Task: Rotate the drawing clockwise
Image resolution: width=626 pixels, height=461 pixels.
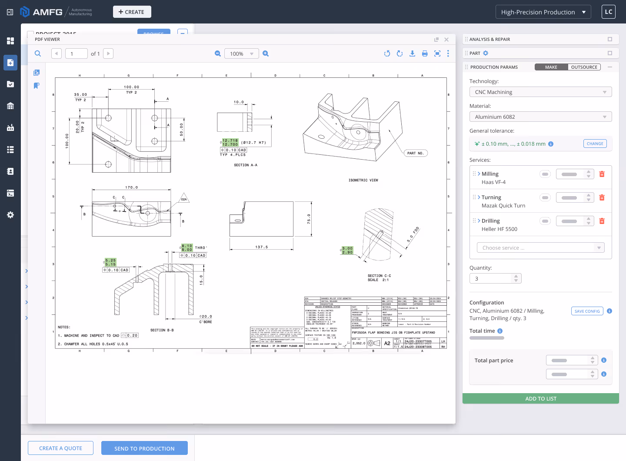Action: pyautogui.click(x=400, y=53)
